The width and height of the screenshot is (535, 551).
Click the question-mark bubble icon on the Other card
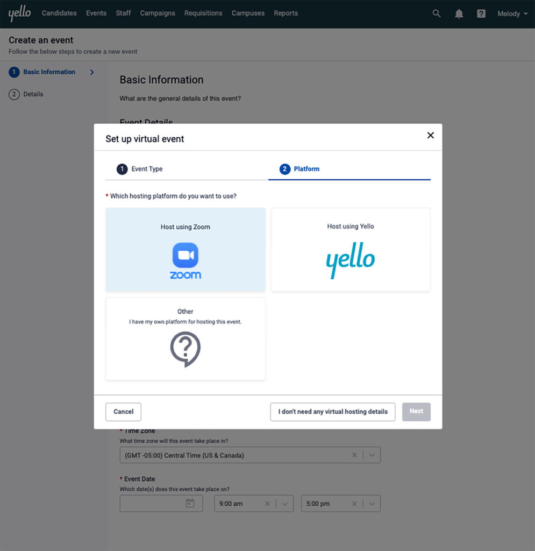pyautogui.click(x=185, y=349)
